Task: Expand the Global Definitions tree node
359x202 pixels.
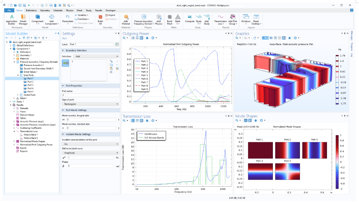Action: point(10,45)
